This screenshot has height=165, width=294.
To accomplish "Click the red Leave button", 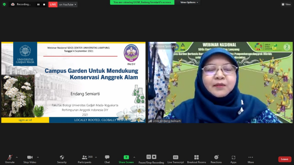I will (x=285, y=159).
